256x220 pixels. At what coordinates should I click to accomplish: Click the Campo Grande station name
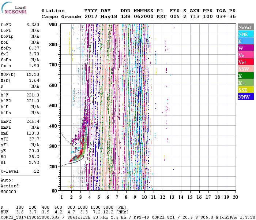[60, 16]
